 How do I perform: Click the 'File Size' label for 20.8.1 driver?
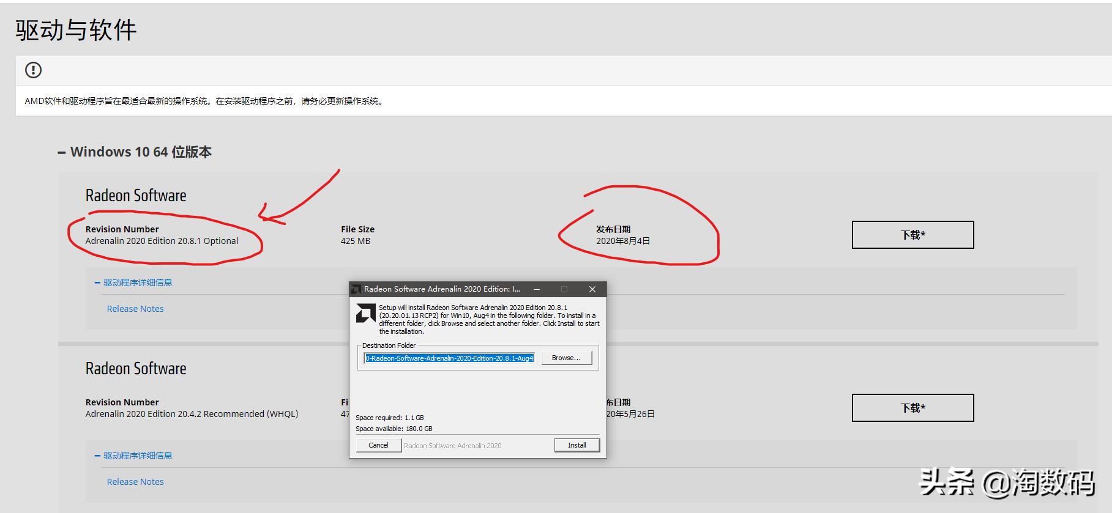[x=357, y=229]
